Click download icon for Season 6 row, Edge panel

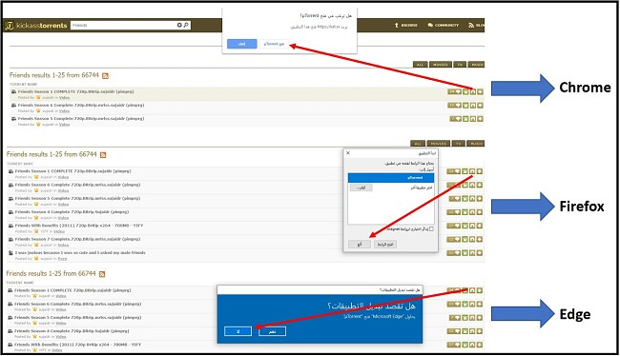point(479,305)
